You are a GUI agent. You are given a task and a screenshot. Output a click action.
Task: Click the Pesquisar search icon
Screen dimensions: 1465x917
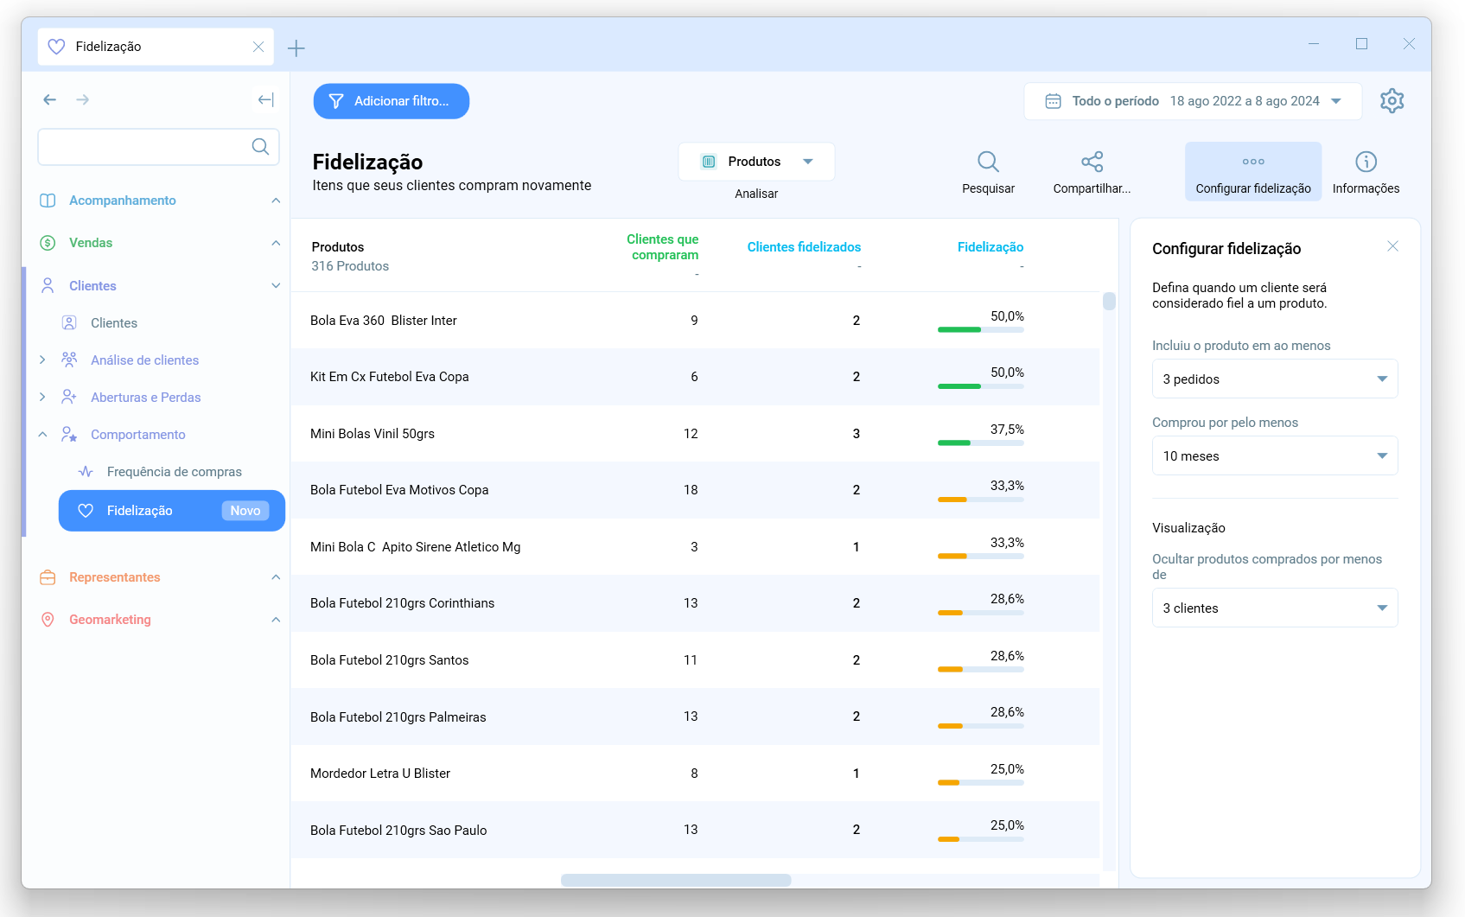pyautogui.click(x=988, y=162)
